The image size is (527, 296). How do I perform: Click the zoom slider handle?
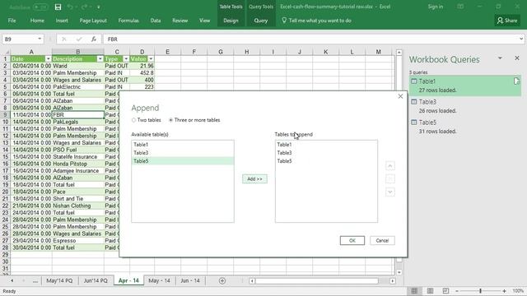tap(481, 291)
